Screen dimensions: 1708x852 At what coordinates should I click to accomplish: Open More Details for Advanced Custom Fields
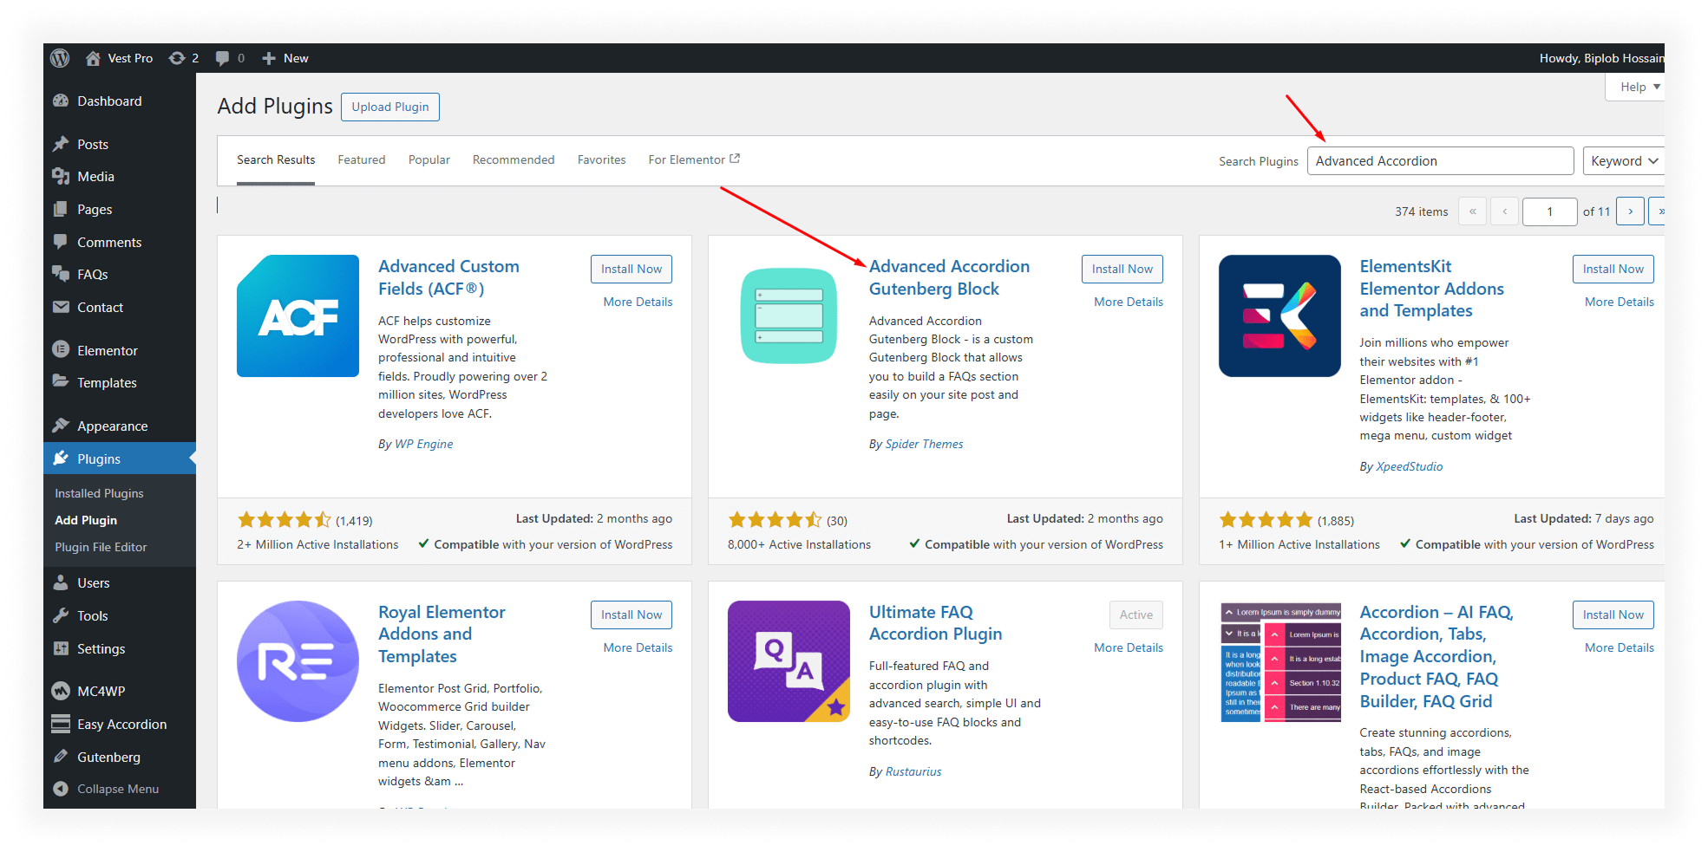(638, 302)
